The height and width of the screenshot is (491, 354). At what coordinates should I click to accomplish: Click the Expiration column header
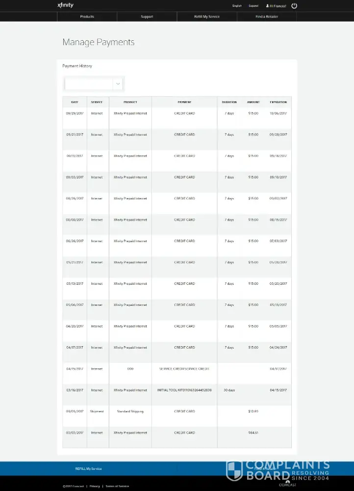tap(278, 102)
